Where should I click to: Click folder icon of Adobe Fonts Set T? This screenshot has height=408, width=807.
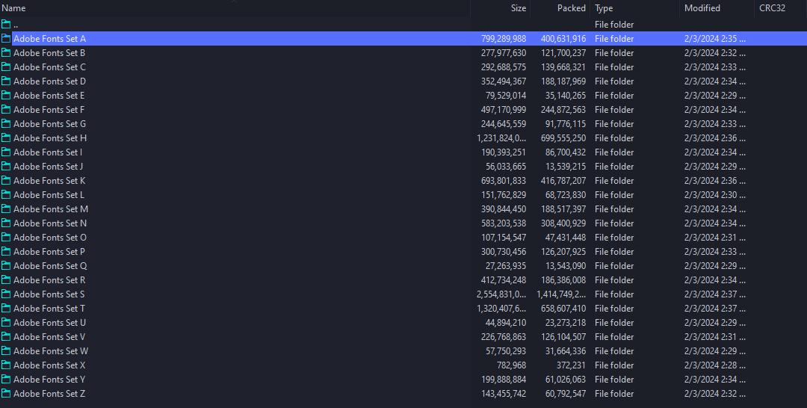coord(6,308)
